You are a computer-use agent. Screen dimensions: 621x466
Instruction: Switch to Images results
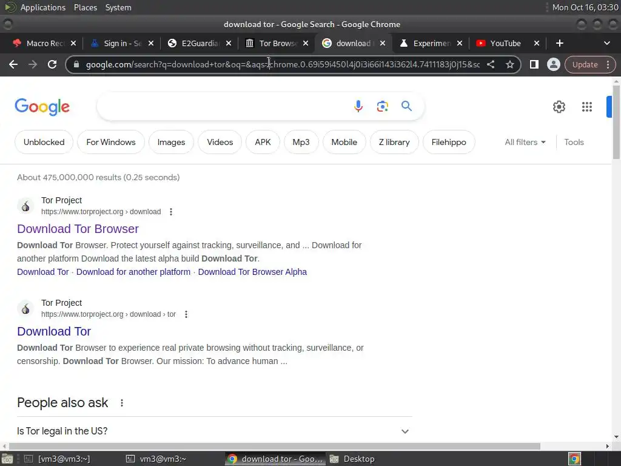click(x=171, y=142)
